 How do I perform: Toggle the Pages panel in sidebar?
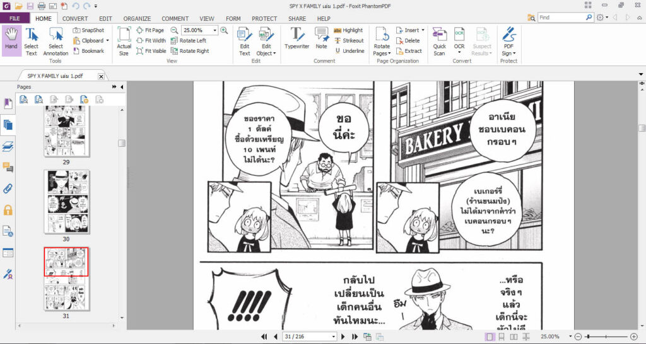8,125
